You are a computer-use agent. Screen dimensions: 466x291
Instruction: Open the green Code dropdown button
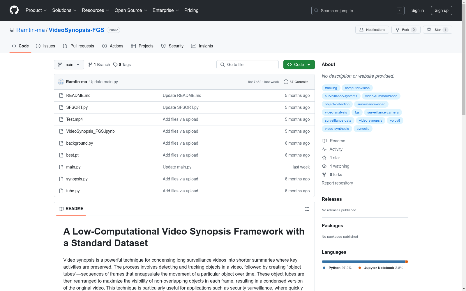(299, 65)
